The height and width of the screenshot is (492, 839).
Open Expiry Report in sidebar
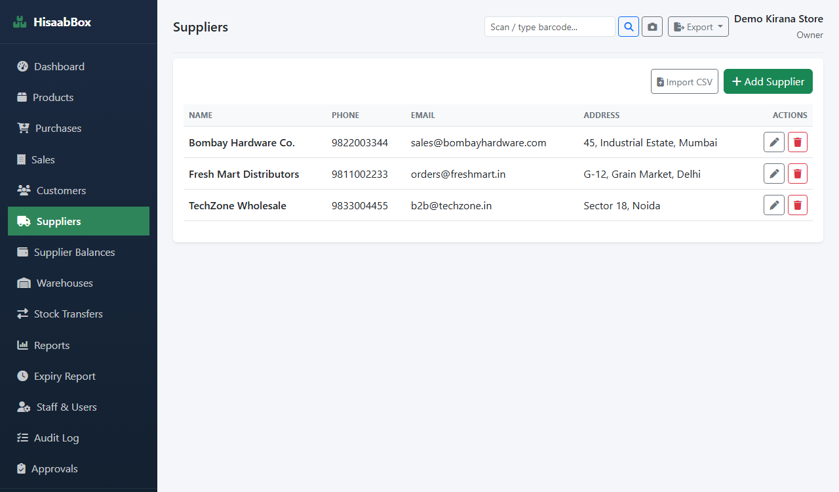79,376
